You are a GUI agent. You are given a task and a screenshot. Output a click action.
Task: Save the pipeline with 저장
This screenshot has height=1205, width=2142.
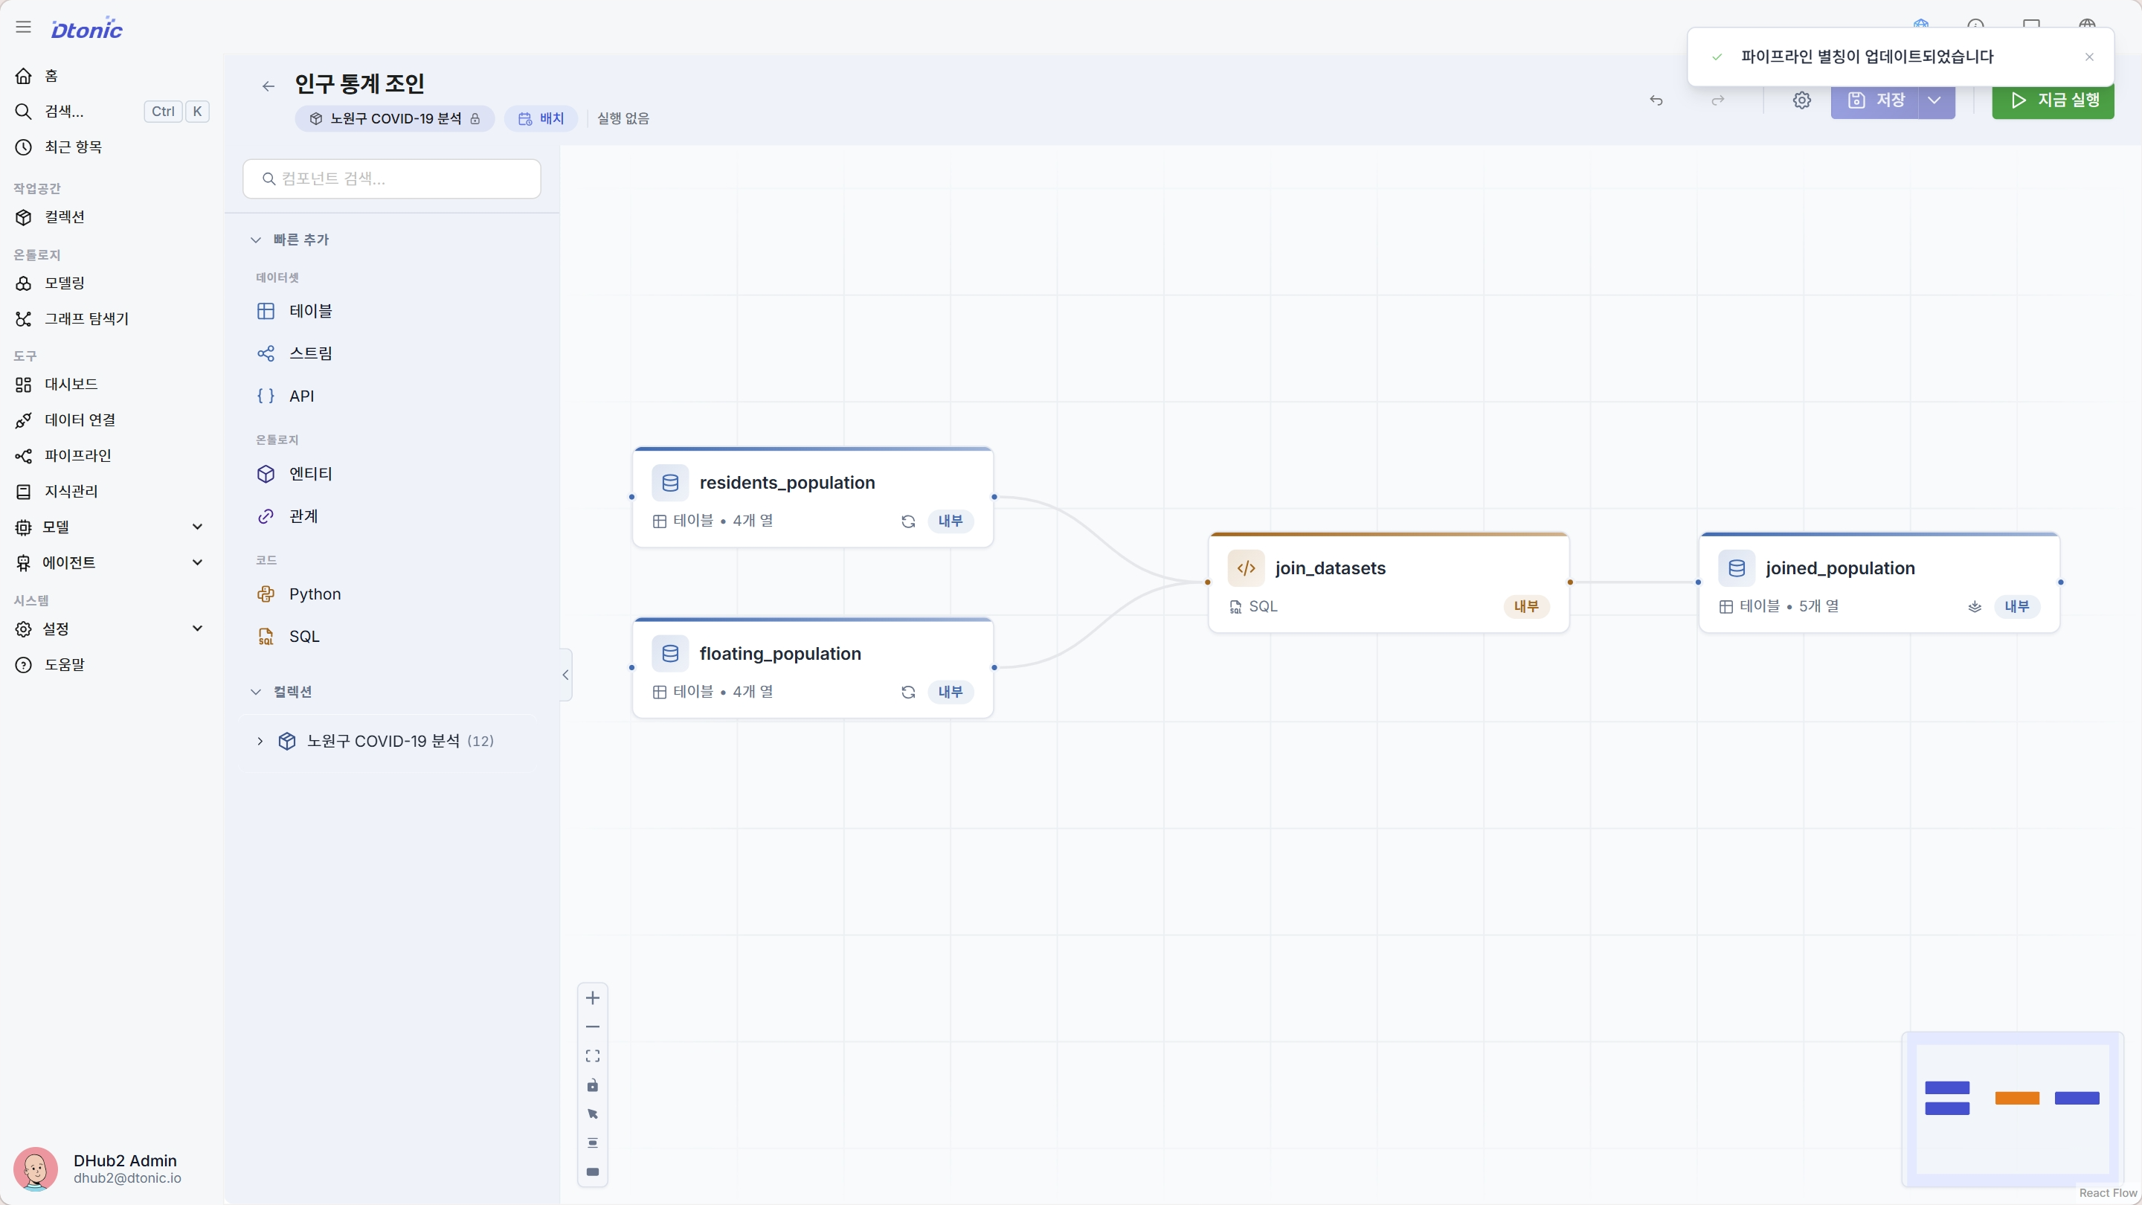pos(1875,100)
